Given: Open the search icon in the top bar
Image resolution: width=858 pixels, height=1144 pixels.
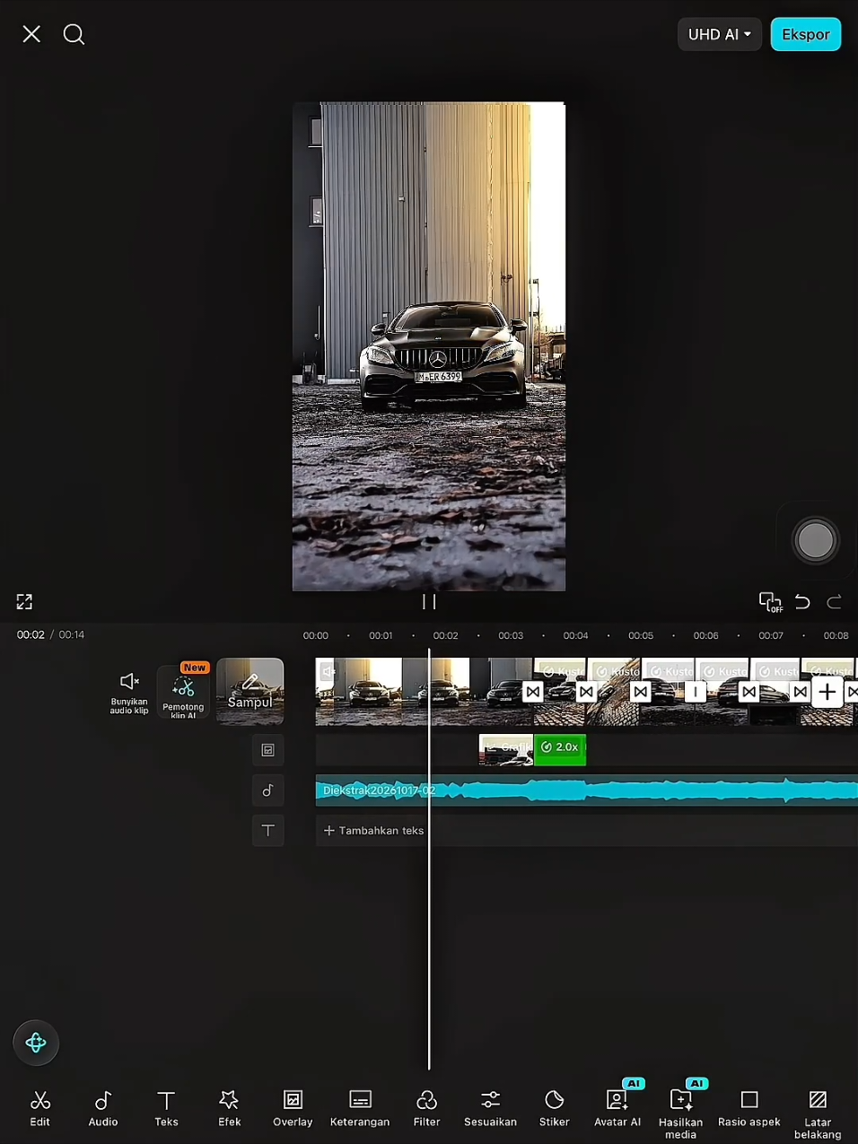Looking at the screenshot, I should [74, 34].
